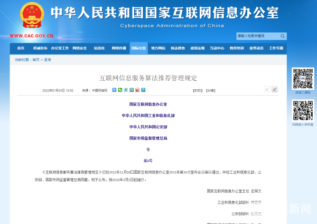The height and width of the screenshot is (224, 317).
Task: Click the blue plus share-more icon
Action: point(114,90)
